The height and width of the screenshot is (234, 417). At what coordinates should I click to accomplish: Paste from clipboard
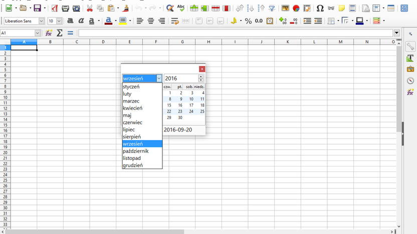pyautogui.click(x=111, y=8)
